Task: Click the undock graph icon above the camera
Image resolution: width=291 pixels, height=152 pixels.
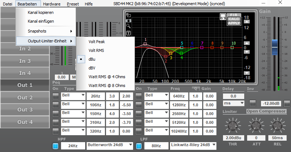Action: [128, 16]
